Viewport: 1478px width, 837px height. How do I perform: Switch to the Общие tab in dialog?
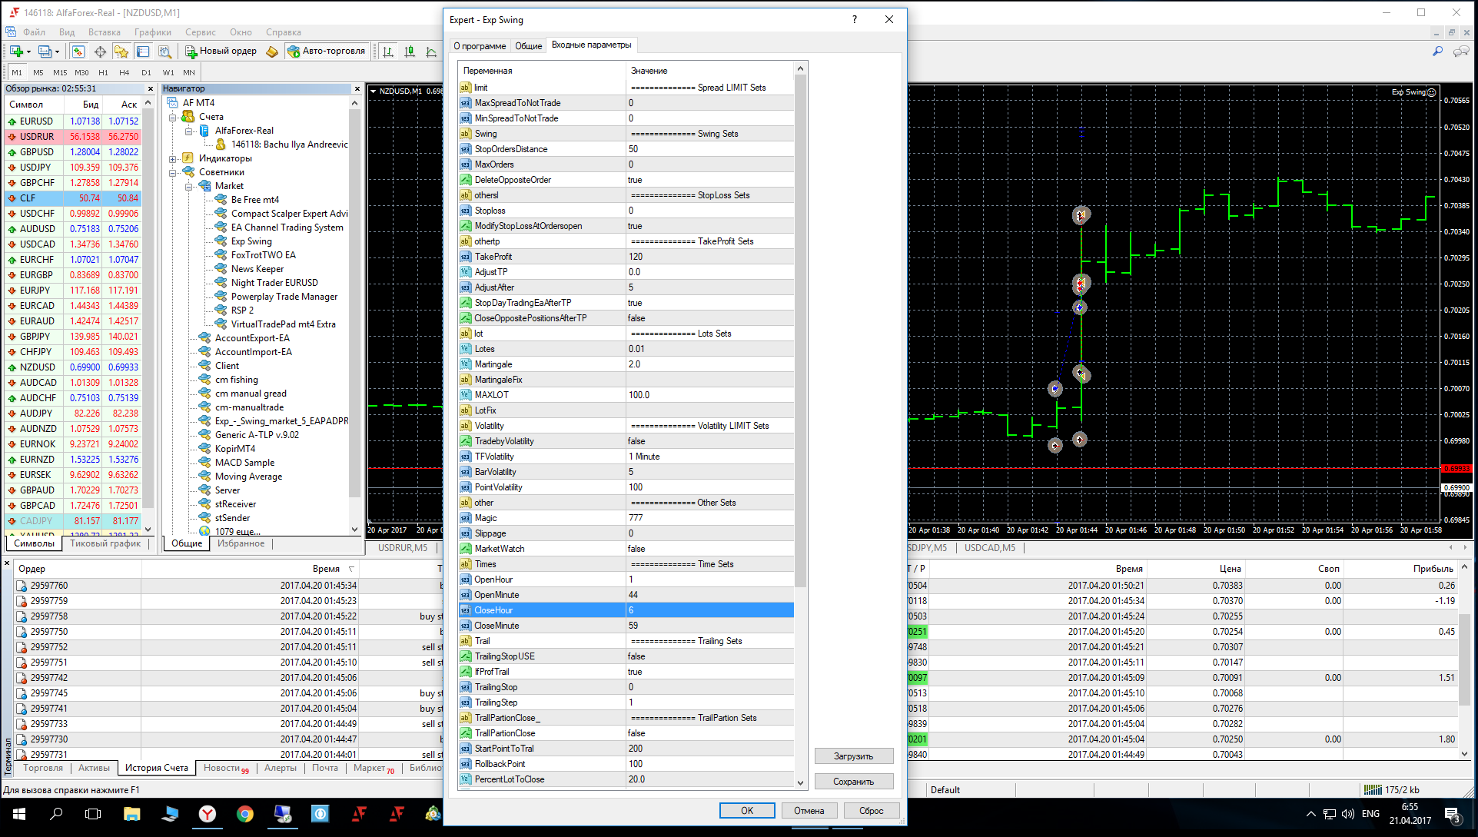tap(528, 45)
